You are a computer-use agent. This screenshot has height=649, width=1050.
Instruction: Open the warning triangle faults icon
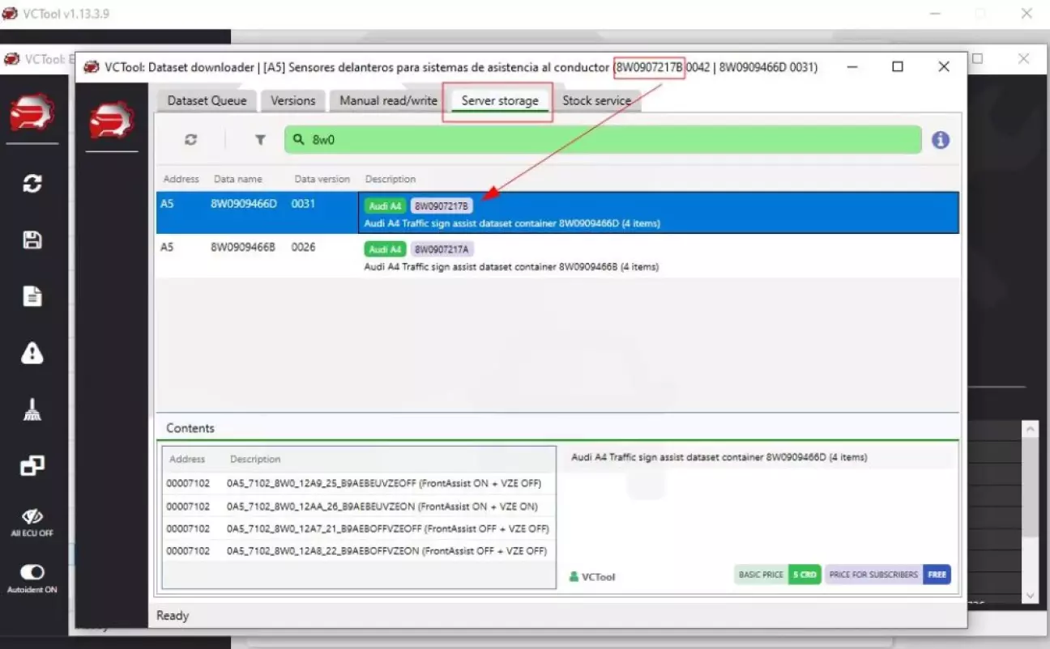click(x=32, y=353)
